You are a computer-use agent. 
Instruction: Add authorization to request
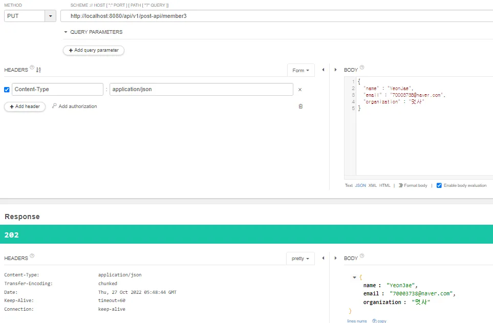[75, 106]
